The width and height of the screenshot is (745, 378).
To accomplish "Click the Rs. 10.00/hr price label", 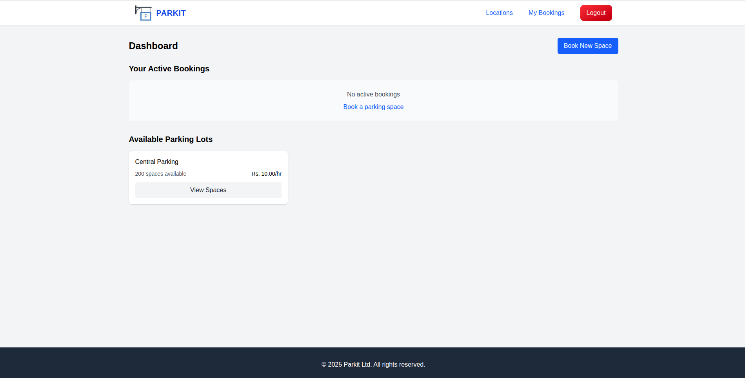I will (x=267, y=174).
